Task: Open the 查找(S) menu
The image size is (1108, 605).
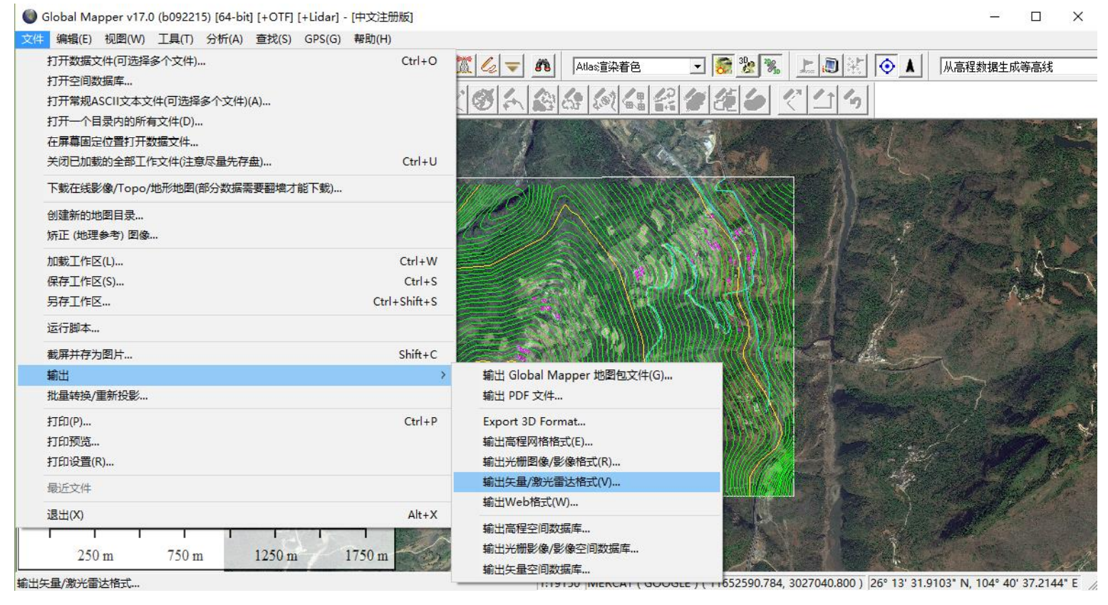Action: 274,39
